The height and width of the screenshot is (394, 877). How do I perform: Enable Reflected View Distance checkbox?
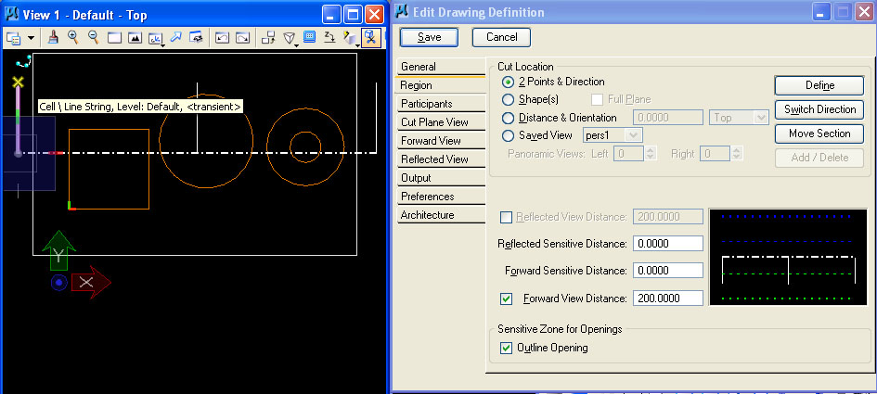[x=506, y=218]
